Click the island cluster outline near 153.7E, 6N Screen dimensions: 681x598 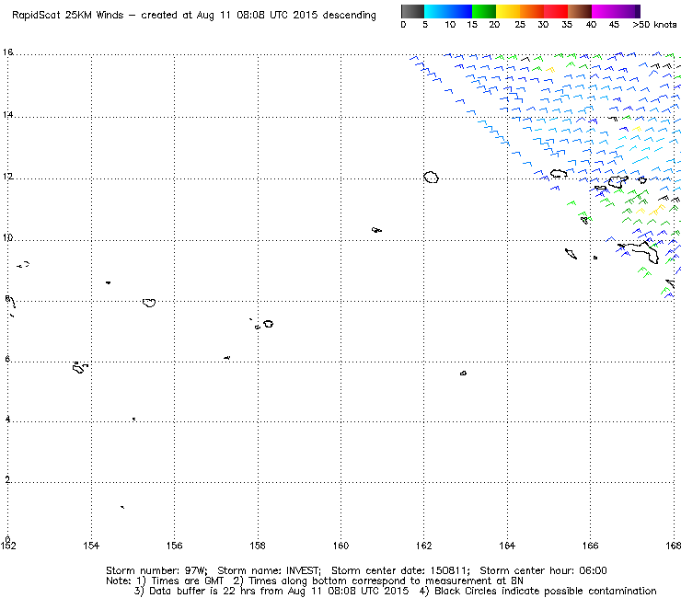[x=80, y=368]
